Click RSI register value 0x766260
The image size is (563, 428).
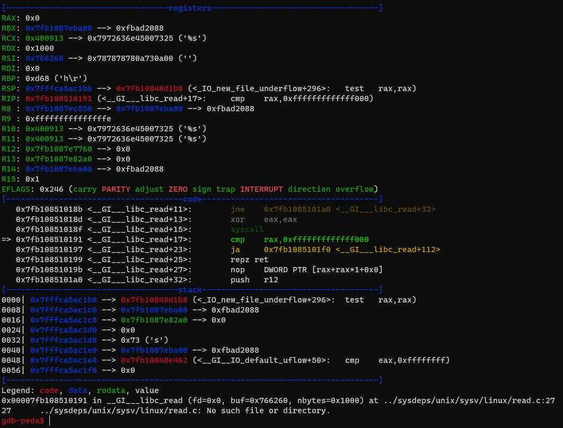[x=44, y=58]
